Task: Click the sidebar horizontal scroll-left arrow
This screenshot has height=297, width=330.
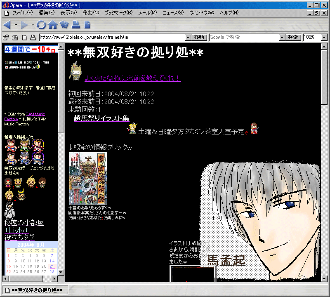Action: [6, 279]
